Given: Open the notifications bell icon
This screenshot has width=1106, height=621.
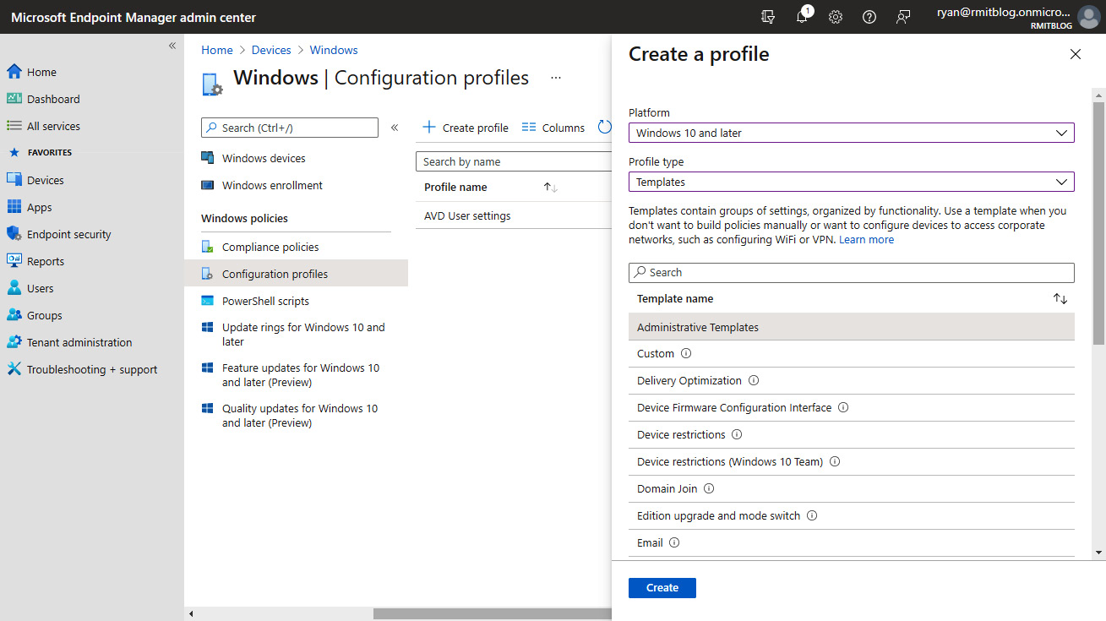Looking at the screenshot, I should [803, 17].
